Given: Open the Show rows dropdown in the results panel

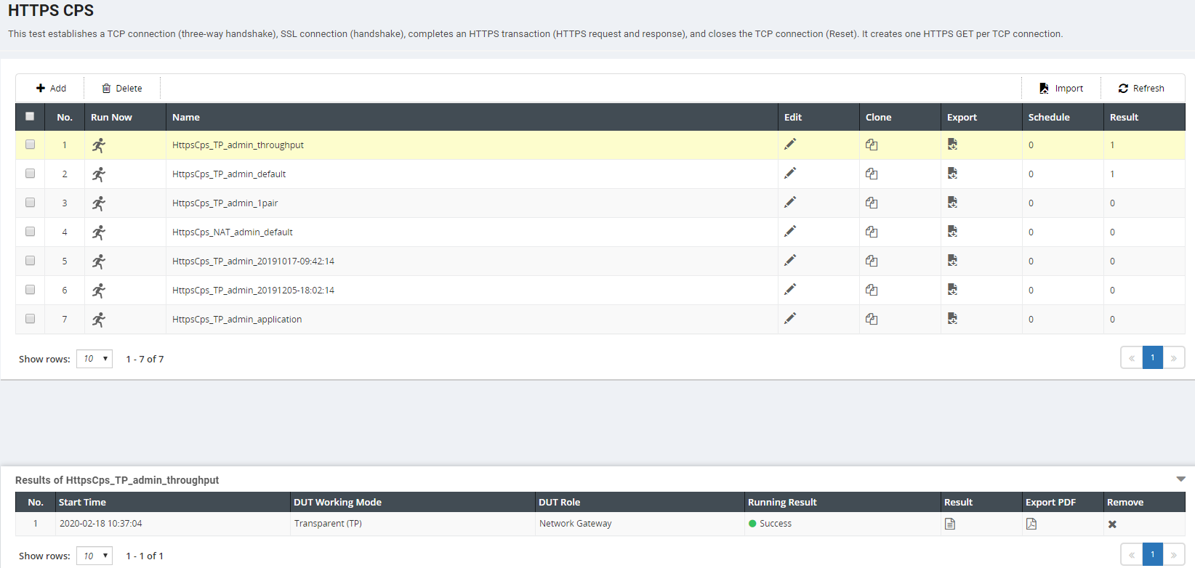Looking at the screenshot, I should click(x=94, y=556).
